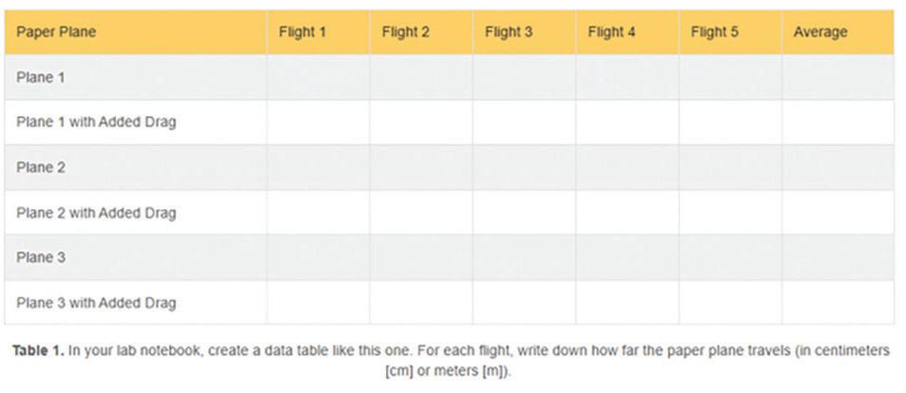Click the Flight 1 cell for Plane 1
The width and height of the screenshot is (906, 393).
tap(318, 77)
